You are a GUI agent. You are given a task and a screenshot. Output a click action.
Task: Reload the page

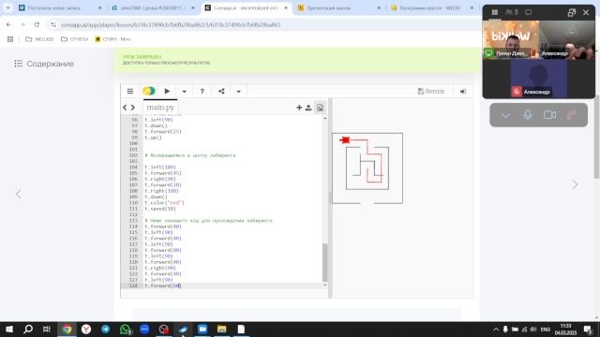[37, 24]
